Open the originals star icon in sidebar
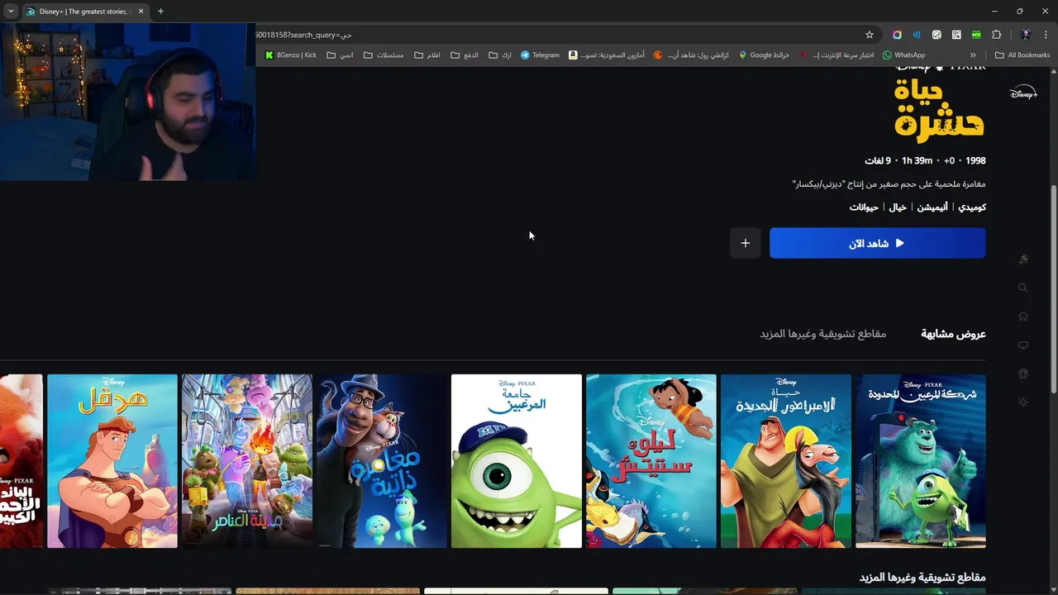The image size is (1058, 595). coord(1023,402)
